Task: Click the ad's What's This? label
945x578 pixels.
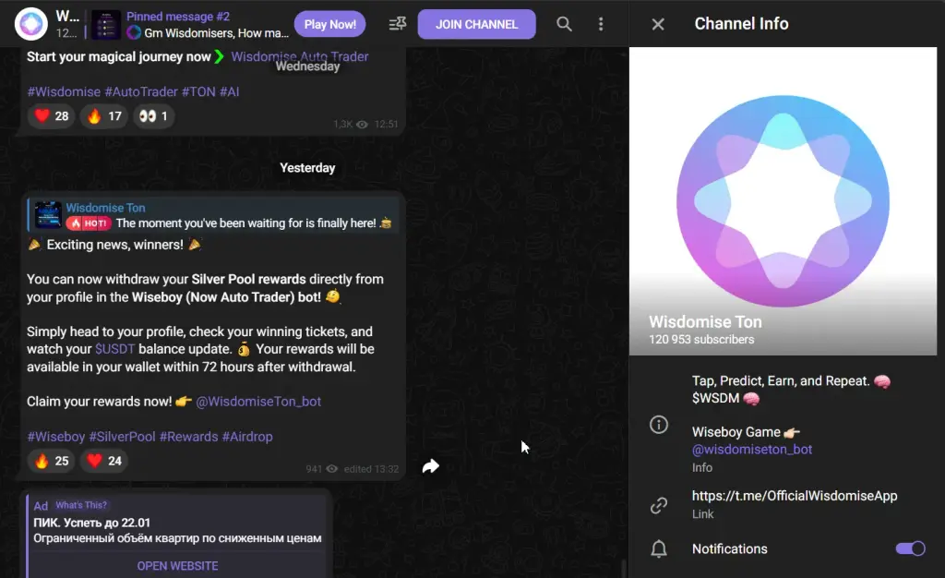Action: [x=81, y=505]
